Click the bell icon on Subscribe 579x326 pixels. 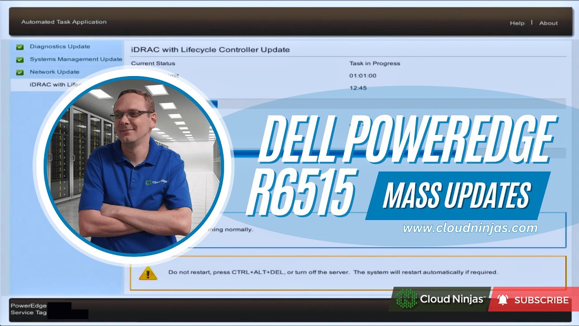coord(503,300)
